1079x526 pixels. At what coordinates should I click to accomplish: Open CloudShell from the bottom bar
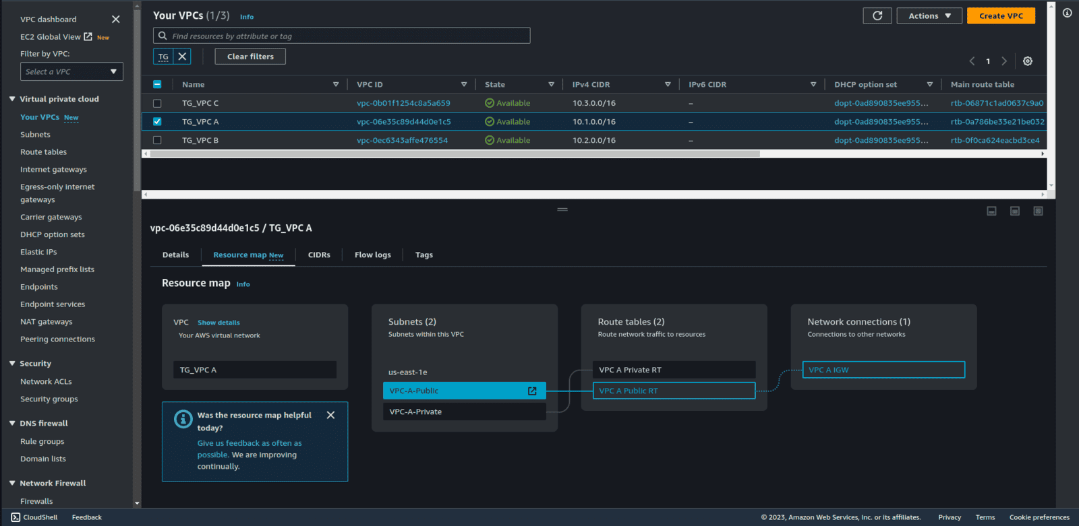[x=34, y=517]
